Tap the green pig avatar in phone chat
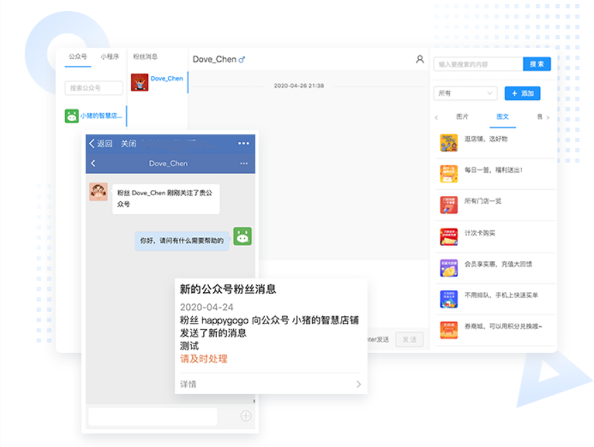Image resolution: width=594 pixels, height=447 pixels. 242,236
